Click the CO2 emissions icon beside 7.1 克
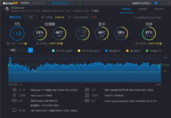 click(x=69, y=17)
